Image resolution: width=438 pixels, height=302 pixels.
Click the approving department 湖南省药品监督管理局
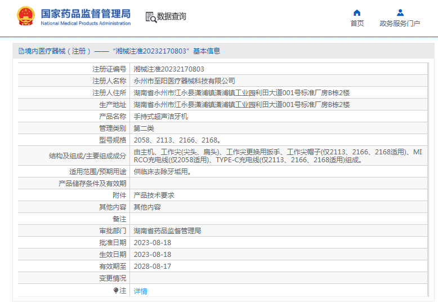167,231
